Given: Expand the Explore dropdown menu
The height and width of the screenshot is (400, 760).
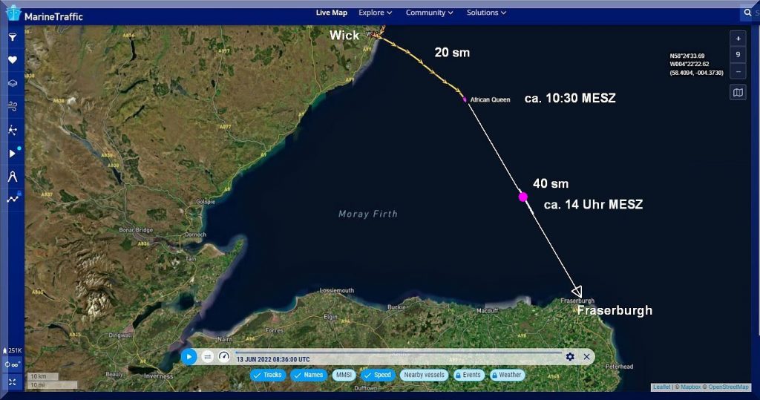Looking at the screenshot, I should coord(375,13).
